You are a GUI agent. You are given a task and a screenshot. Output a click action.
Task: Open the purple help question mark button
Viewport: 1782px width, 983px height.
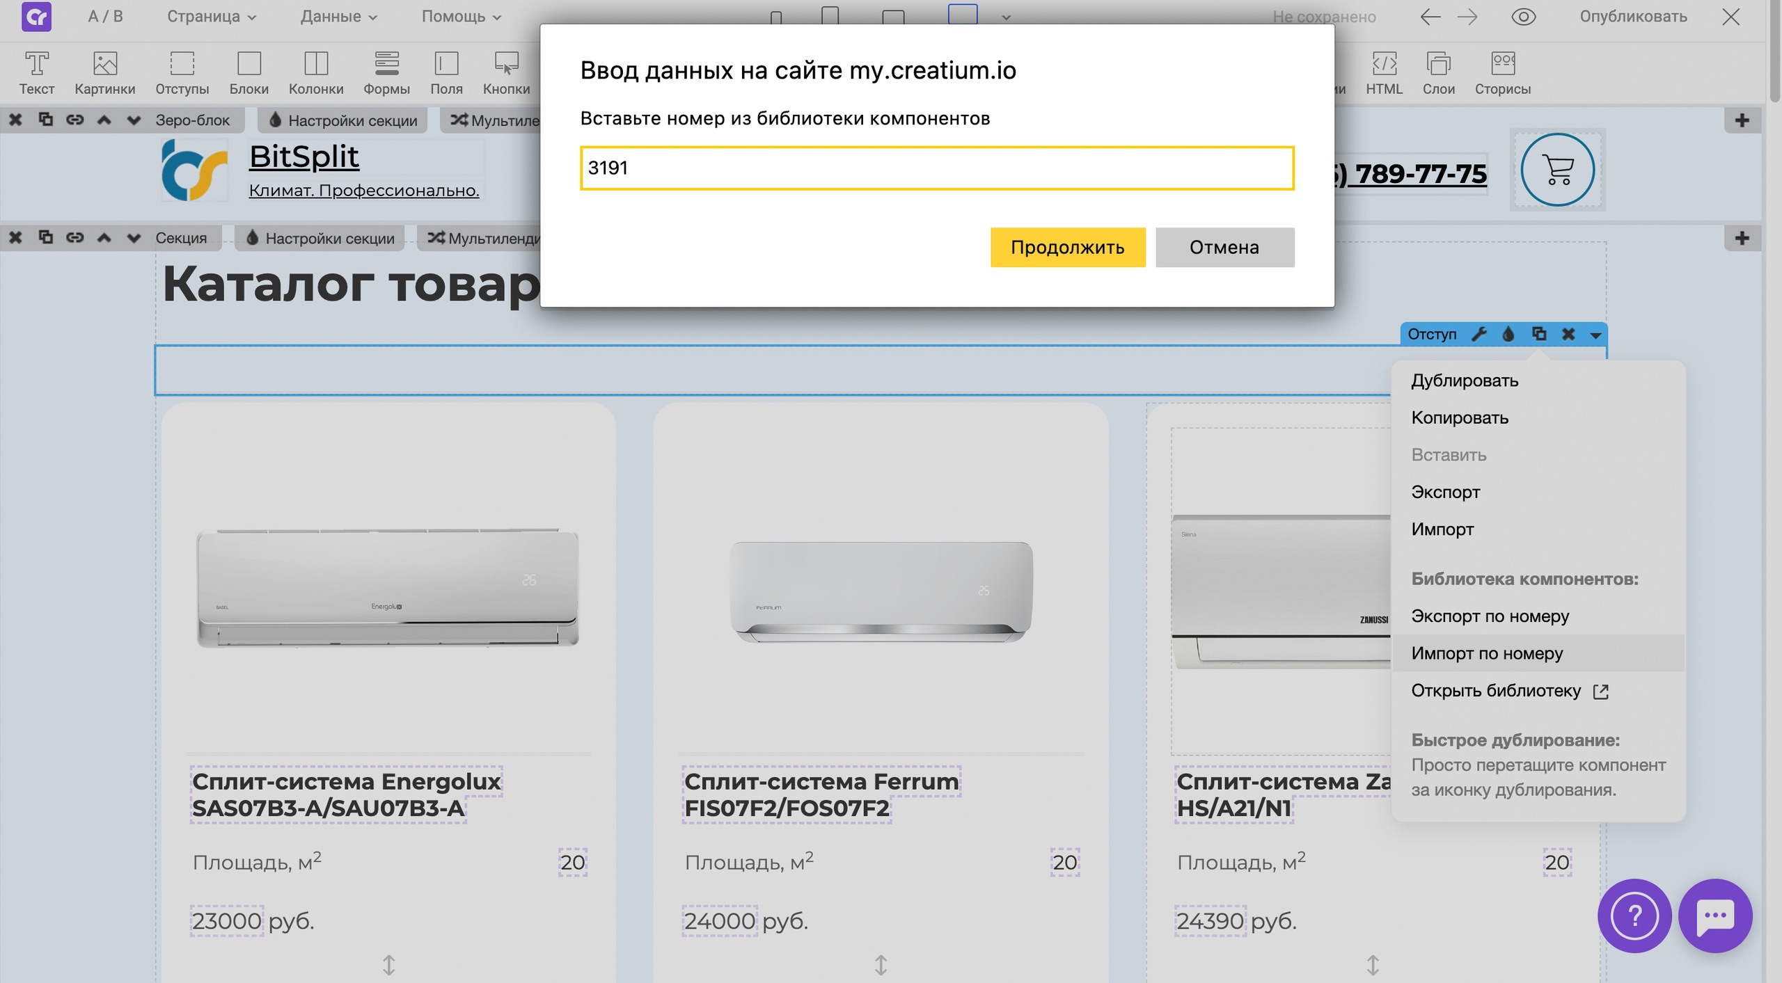click(1634, 916)
